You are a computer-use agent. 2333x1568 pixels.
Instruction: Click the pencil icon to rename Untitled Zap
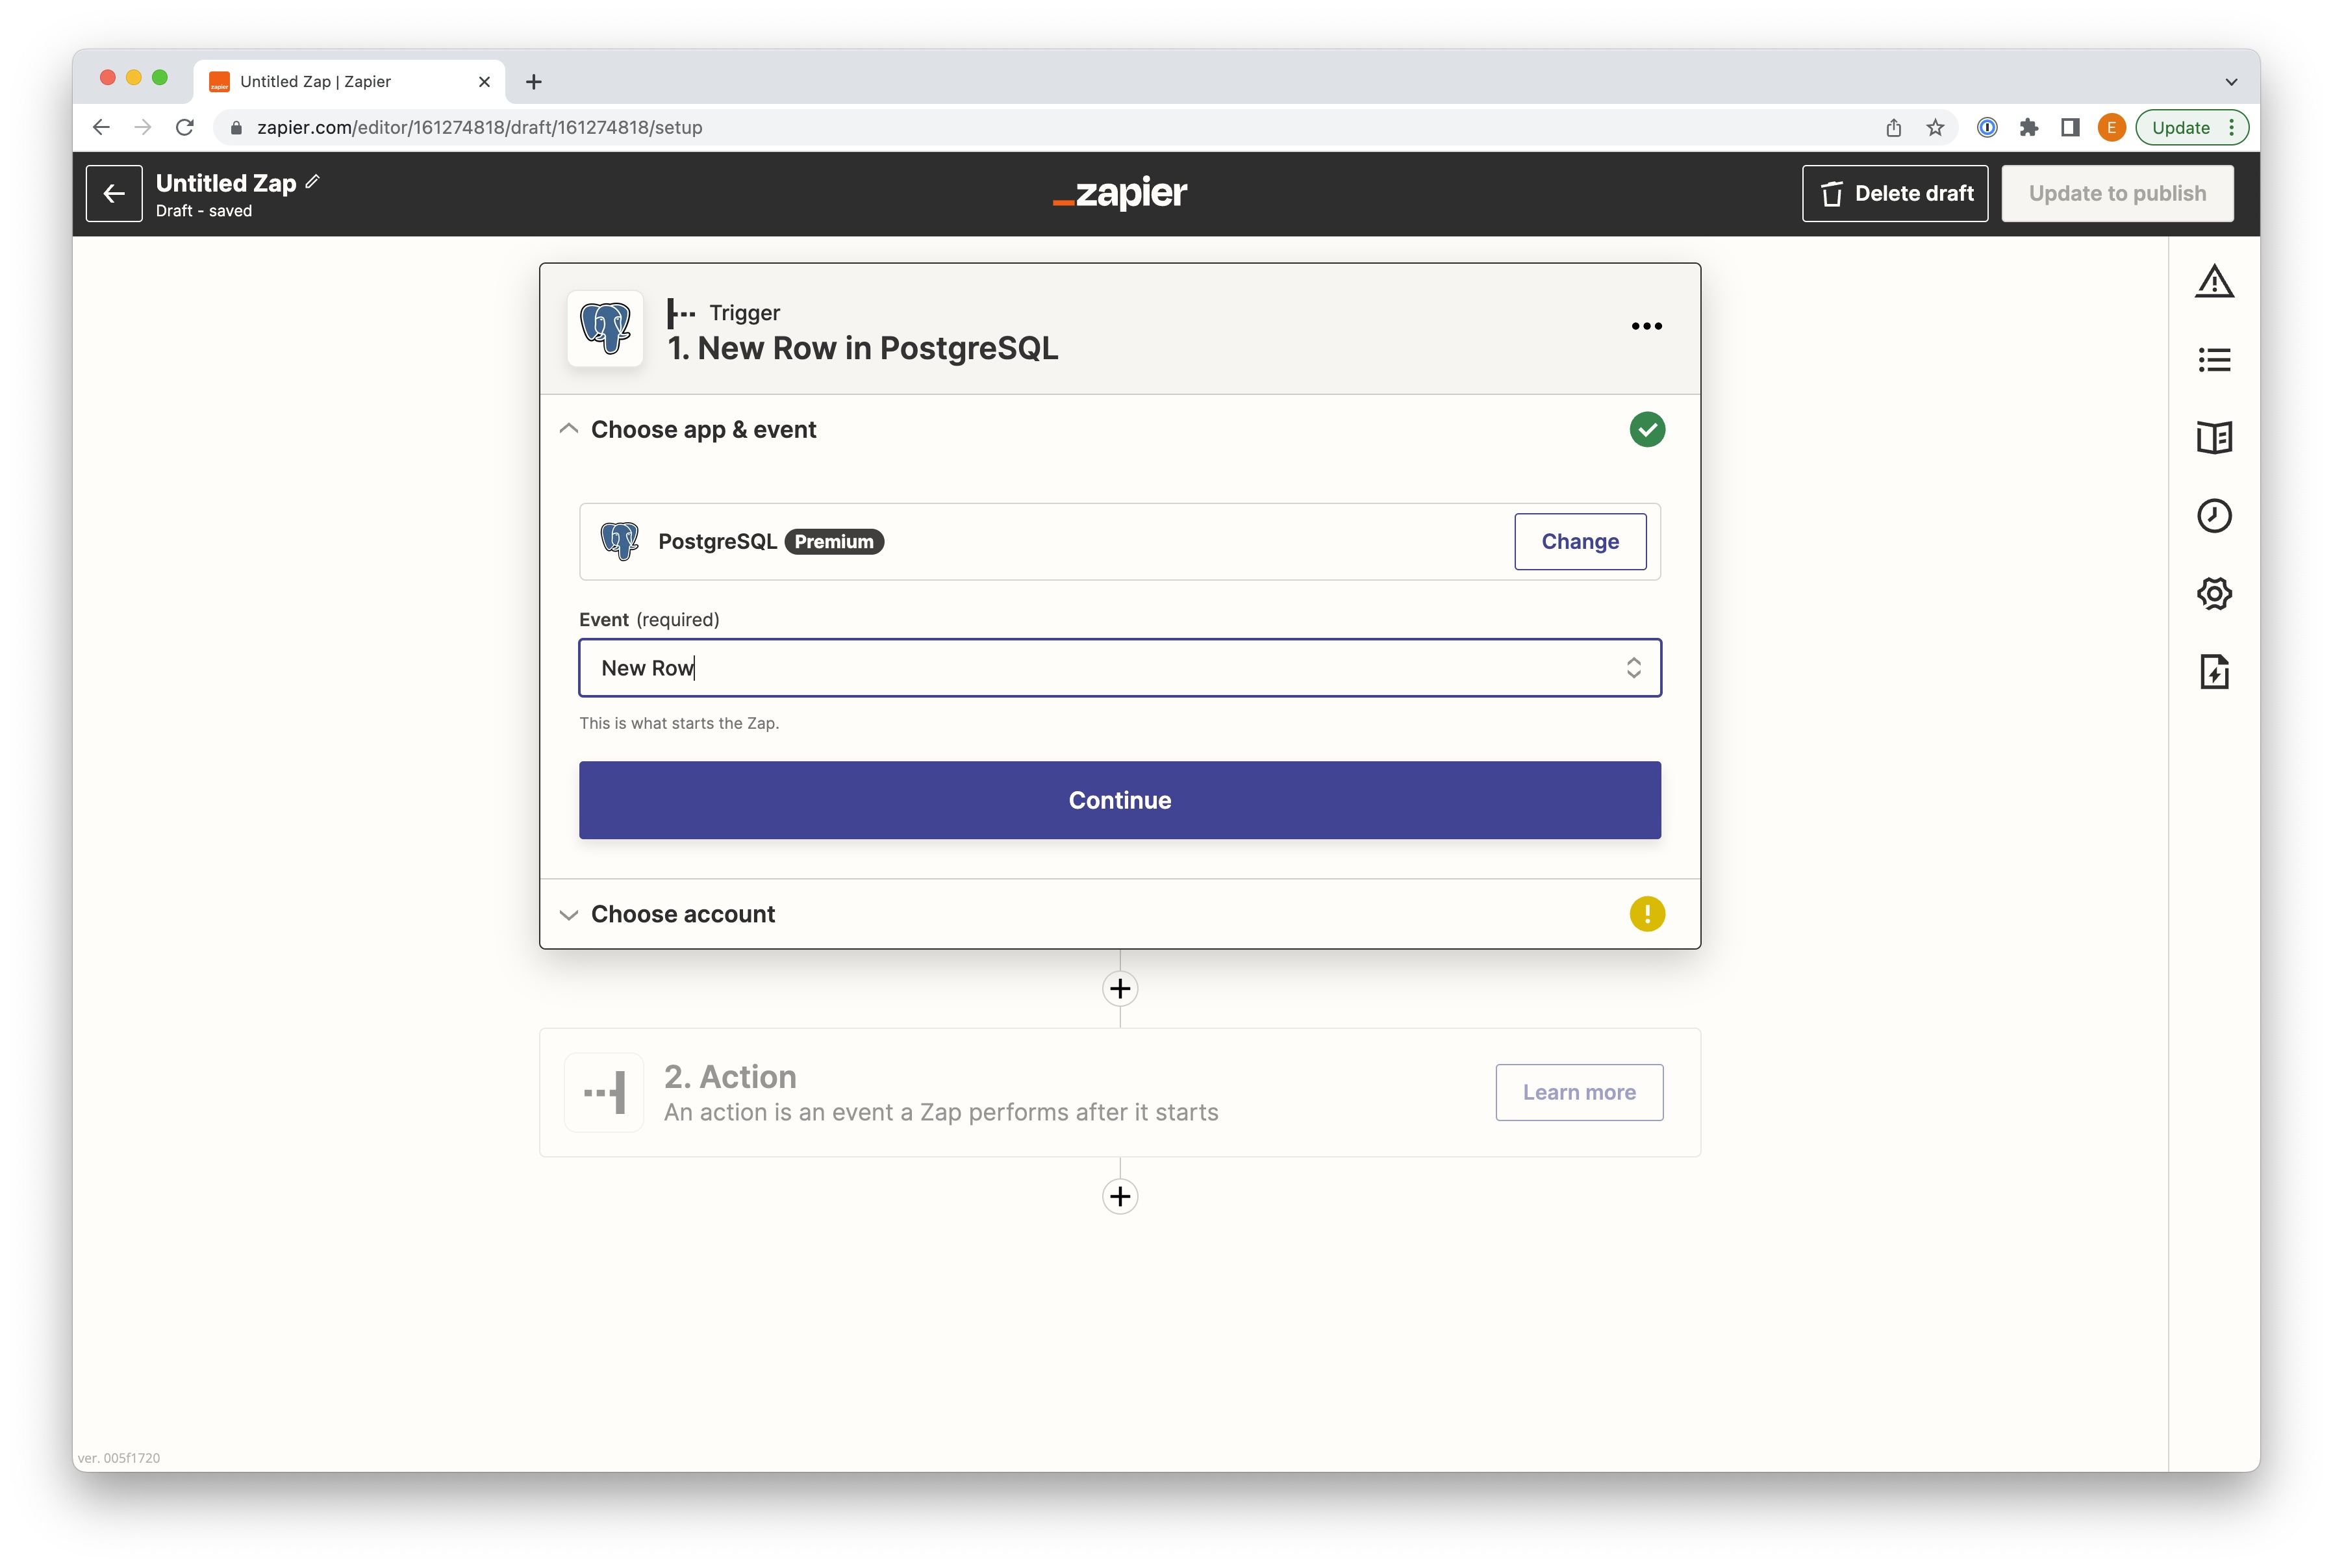click(313, 182)
